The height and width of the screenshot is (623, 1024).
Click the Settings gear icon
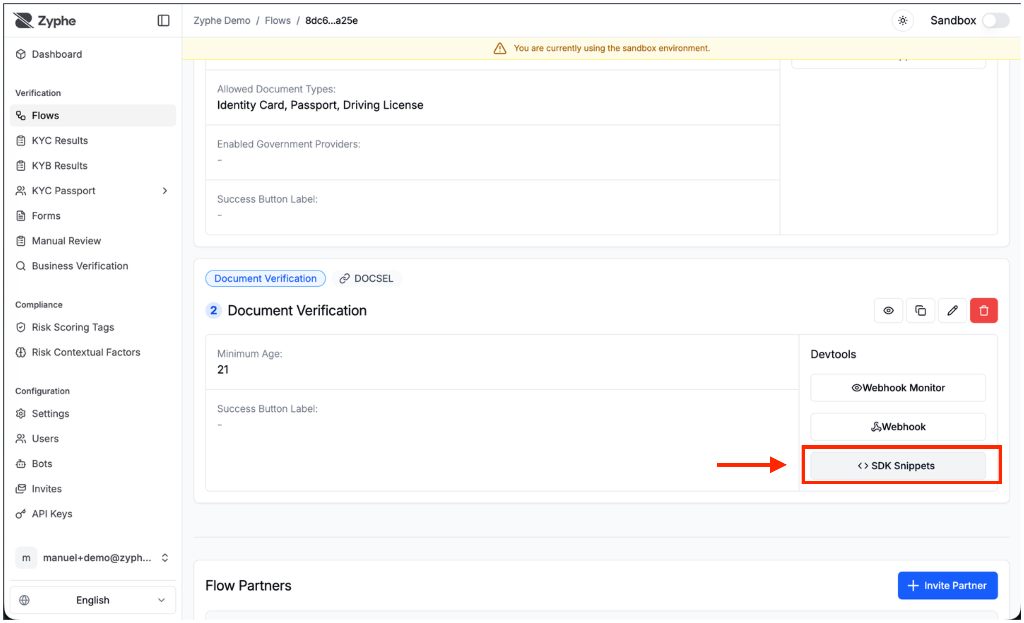coord(21,413)
